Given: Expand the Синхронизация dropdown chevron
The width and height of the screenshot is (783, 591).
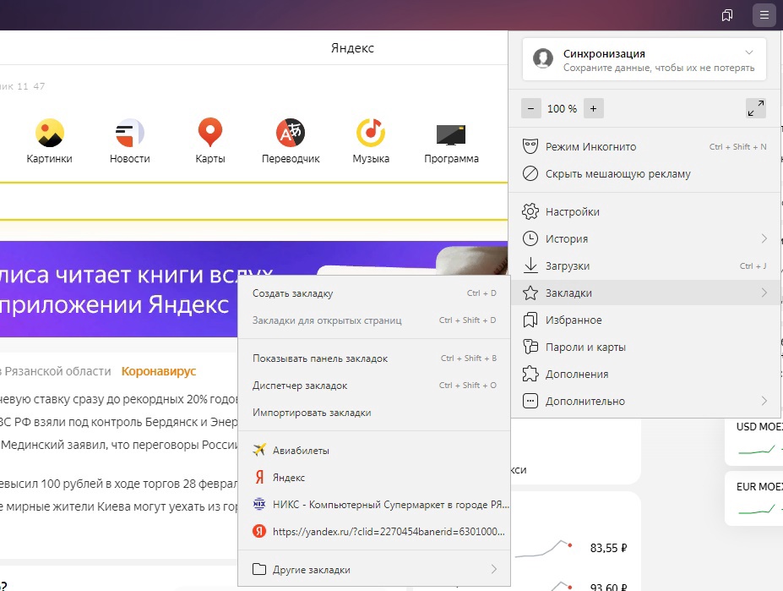Looking at the screenshot, I should click(748, 53).
